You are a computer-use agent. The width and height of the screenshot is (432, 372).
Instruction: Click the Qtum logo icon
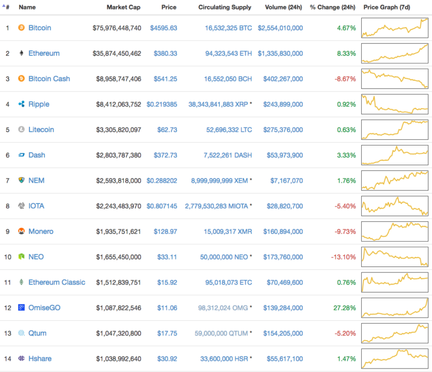point(21,333)
